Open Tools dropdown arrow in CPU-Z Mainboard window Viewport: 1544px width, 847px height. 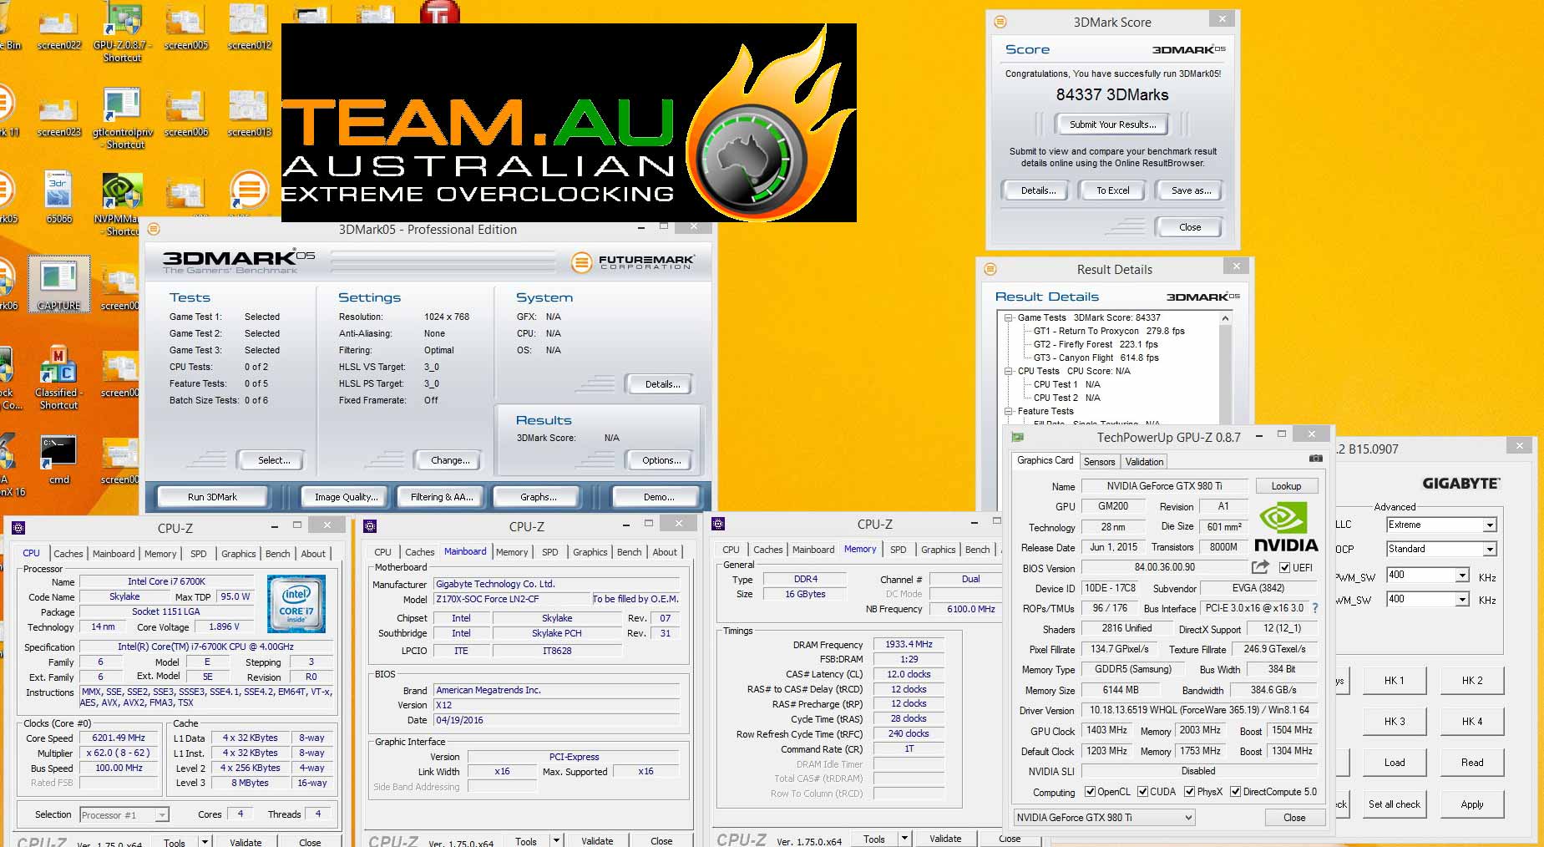(x=554, y=840)
